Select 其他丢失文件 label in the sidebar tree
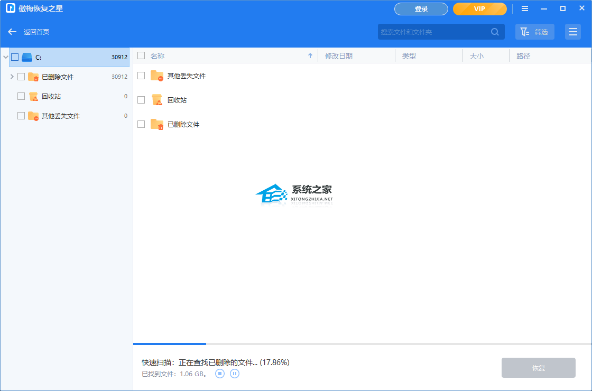This screenshot has width=592, height=391. point(61,116)
